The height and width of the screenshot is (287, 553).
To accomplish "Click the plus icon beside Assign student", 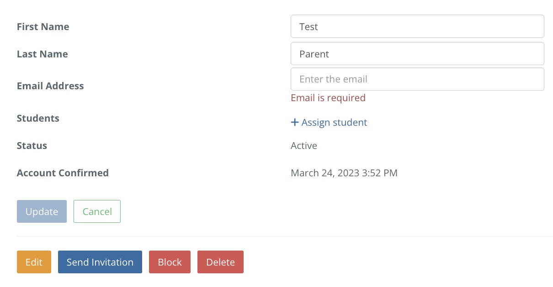I will (x=295, y=122).
